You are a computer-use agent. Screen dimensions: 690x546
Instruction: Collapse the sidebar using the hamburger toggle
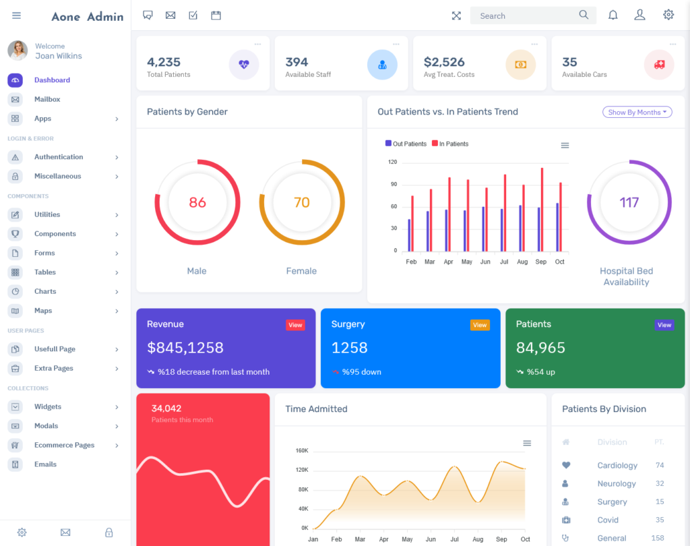click(x=16, y=15)
